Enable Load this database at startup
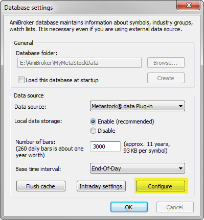 click(x=21, y=80)
